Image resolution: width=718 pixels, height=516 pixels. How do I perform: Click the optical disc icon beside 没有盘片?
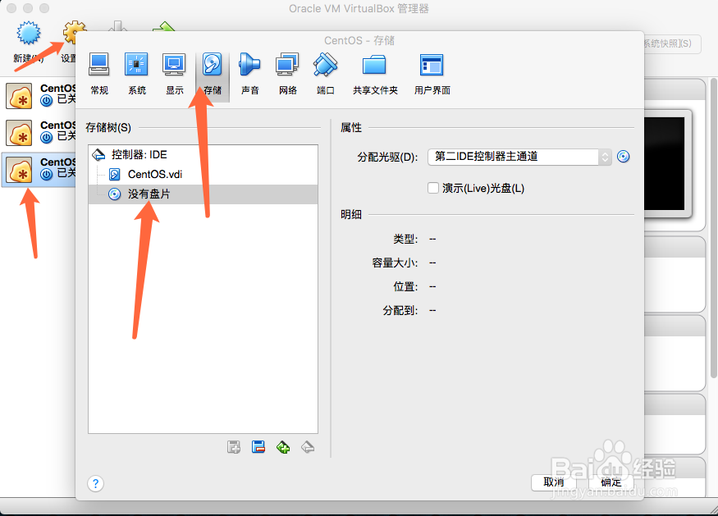115,194
